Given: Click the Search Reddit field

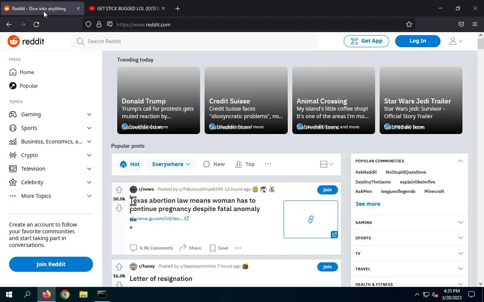Looking at the screenshot, I should 195,41.
